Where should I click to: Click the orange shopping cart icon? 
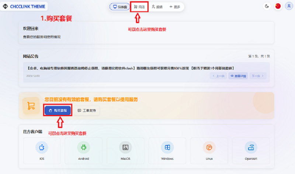tap(31, 106)
